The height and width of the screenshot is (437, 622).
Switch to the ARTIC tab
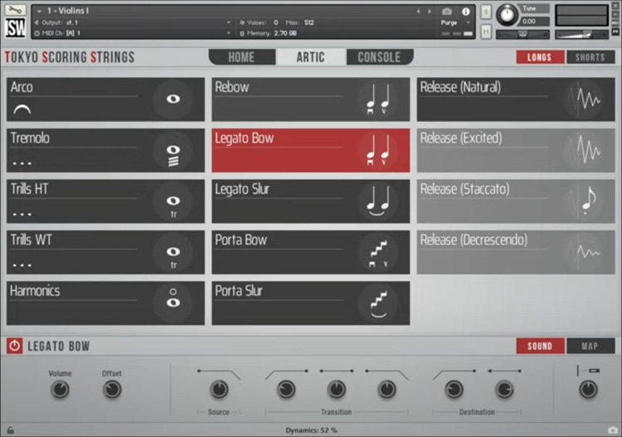[311, 57]
